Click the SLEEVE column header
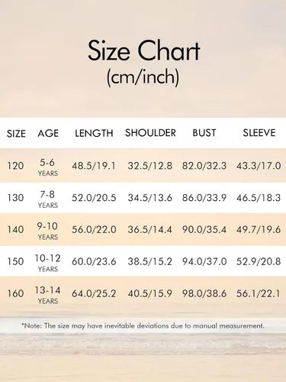 click(259, 133)
